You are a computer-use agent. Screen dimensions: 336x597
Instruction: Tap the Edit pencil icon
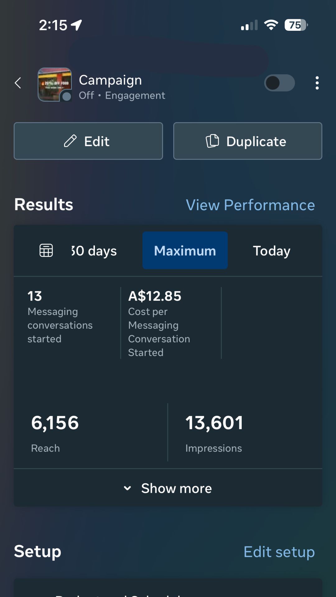[70, 141]
